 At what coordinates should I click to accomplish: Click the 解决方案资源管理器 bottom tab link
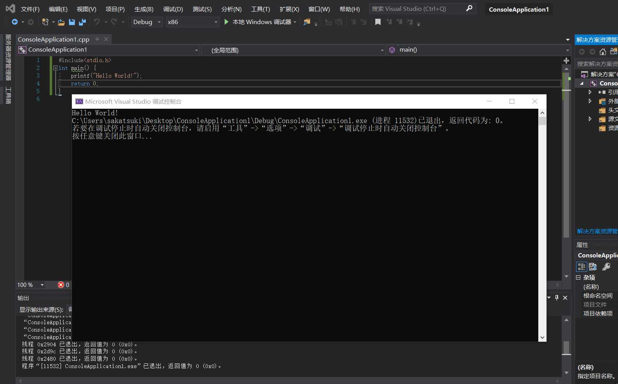[x=597, y=231]
